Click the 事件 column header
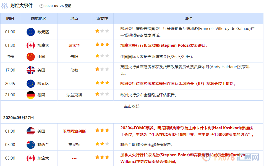Image resolution: width=264 pixels, height=167 pixels. [x=188, y=18]
